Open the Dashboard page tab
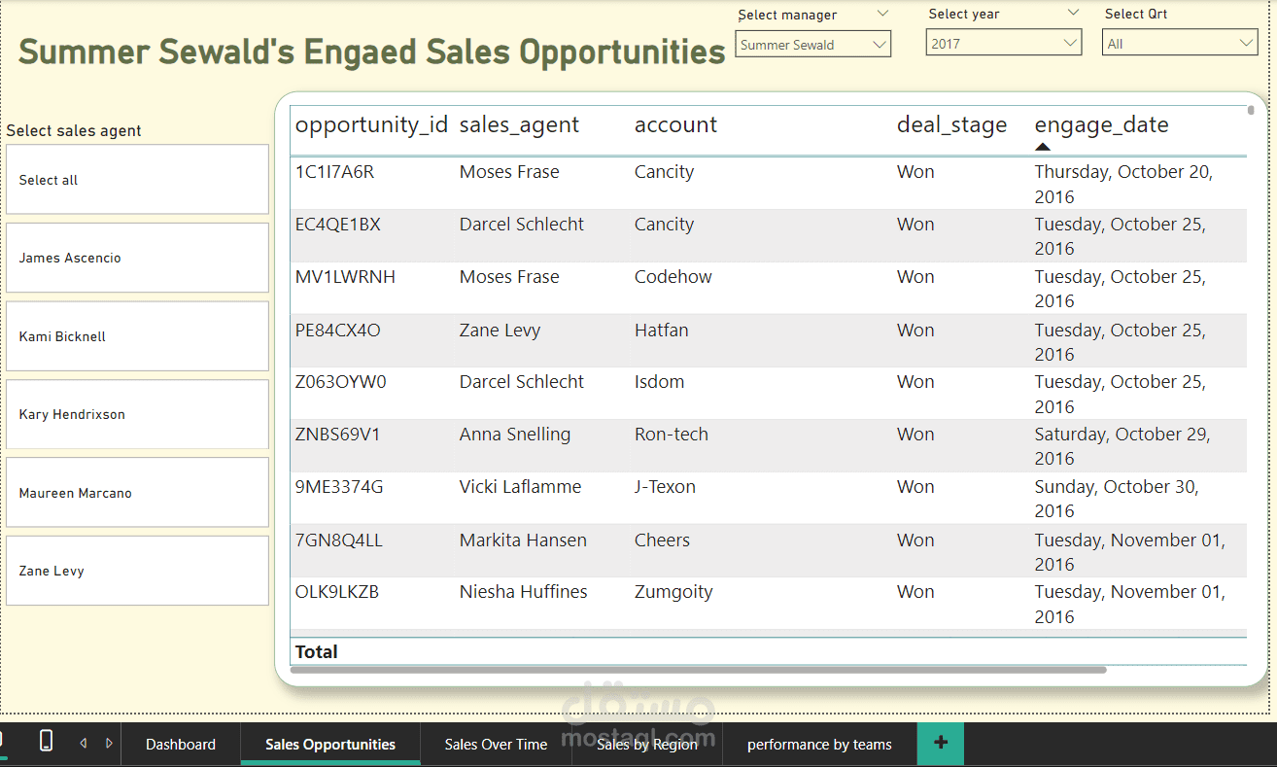The height and width of the screenshot is (767, 1277). click(181, 745)
